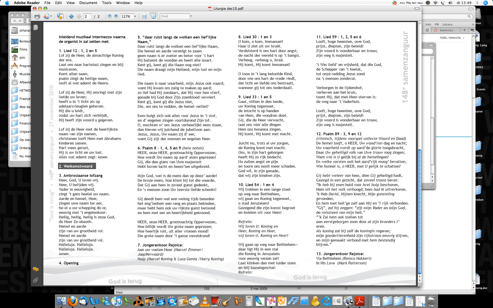Viewport: 493px width, 308px height.
Task: Open the Pages panel icon in left pane
Action: click(36, 27)
